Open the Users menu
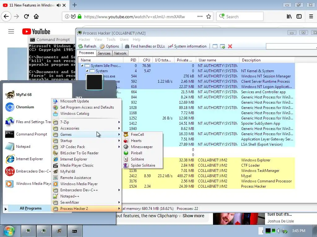This screenshot has height=237, width=317. click(124, 39)
